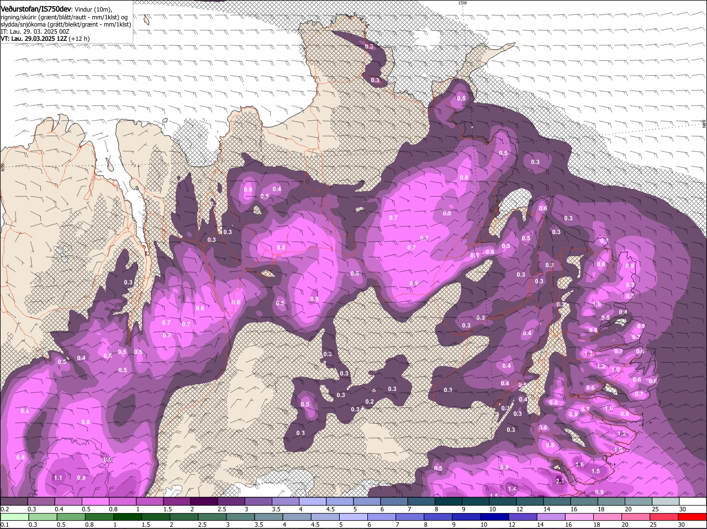Image resolution: width=707 pixels, height=529 pixels.
Task: Select upper legend swatch between 0.2 and 0.3
Action: (14, 501)
